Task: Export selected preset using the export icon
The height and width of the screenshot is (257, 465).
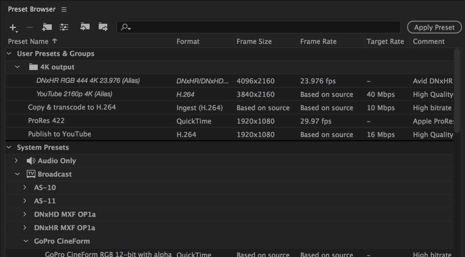Action: pos(103,27)
